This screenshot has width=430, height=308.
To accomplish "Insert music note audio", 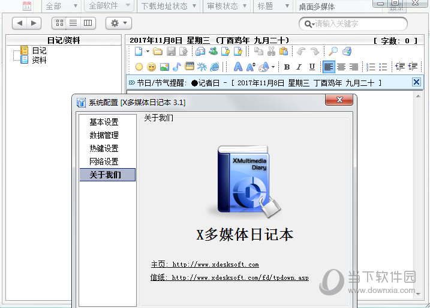I will pyautogui.click(x=177, y=67).
